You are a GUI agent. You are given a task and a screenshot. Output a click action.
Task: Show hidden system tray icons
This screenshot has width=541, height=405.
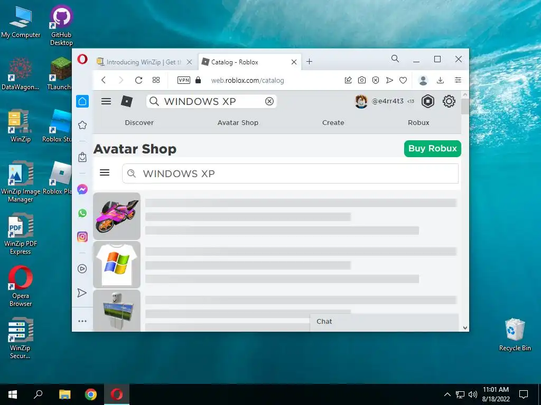[447, 394]
